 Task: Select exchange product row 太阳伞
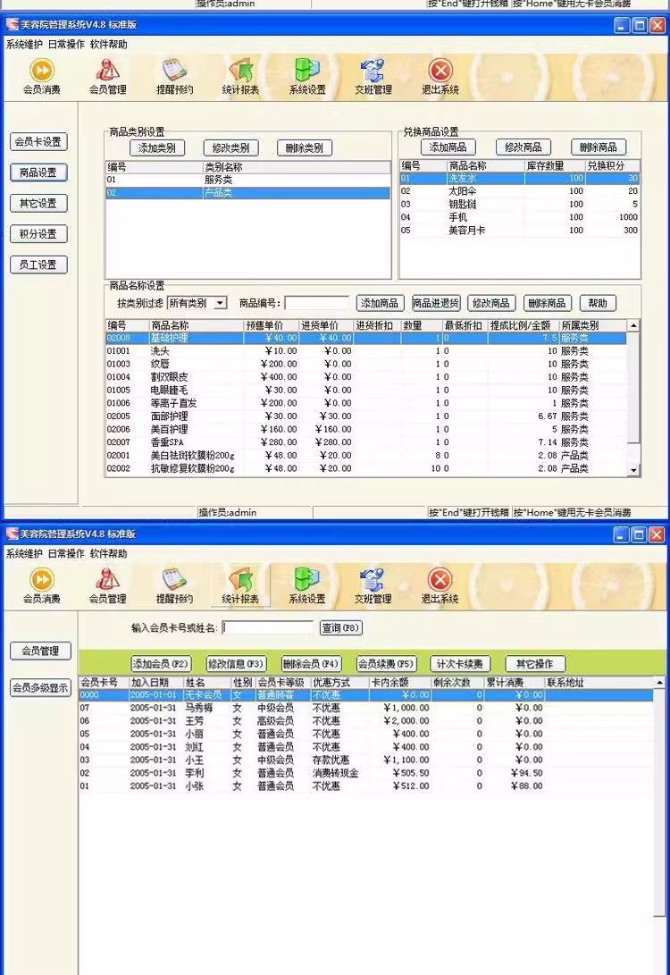[520, 191]
